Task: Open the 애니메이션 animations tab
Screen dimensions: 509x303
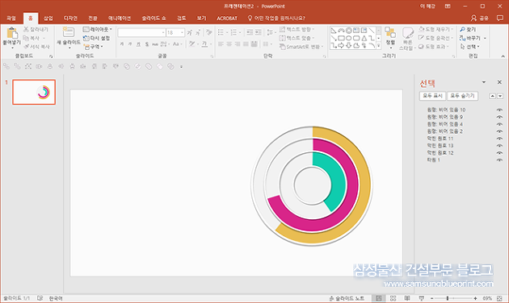Action: click(x=120, y=18)
